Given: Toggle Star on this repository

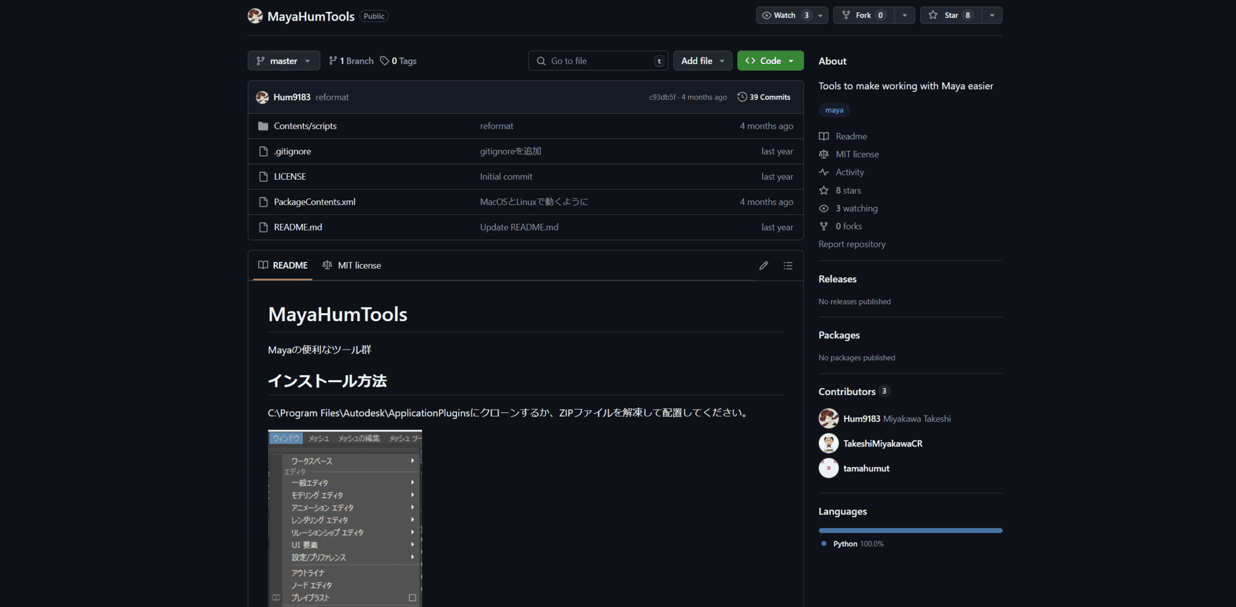Looking at the screenshot, I should 951,15.
